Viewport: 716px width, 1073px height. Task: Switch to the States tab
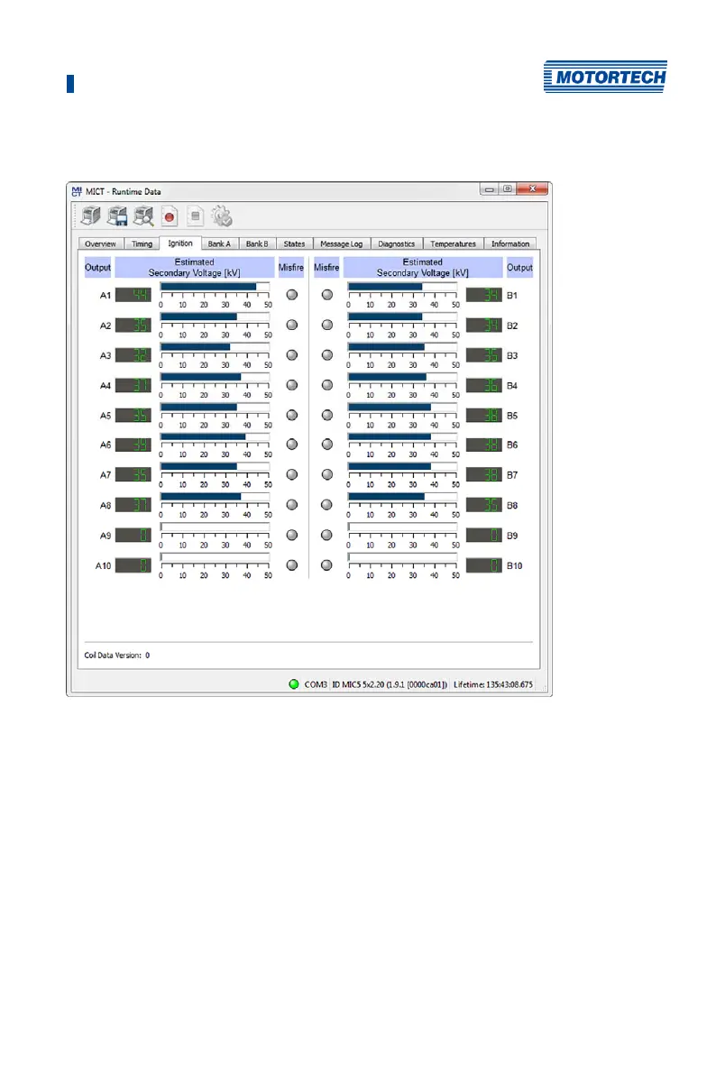pyautogui.click(x=294, y=243)
